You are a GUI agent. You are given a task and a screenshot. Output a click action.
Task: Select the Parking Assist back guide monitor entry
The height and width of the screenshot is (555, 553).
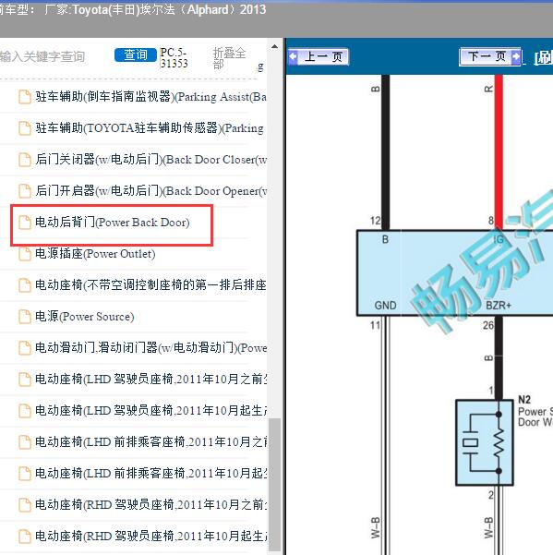click(x=150, y=97)
